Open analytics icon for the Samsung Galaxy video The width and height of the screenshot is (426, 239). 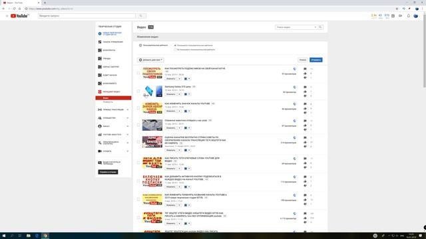tap(294, 87)
